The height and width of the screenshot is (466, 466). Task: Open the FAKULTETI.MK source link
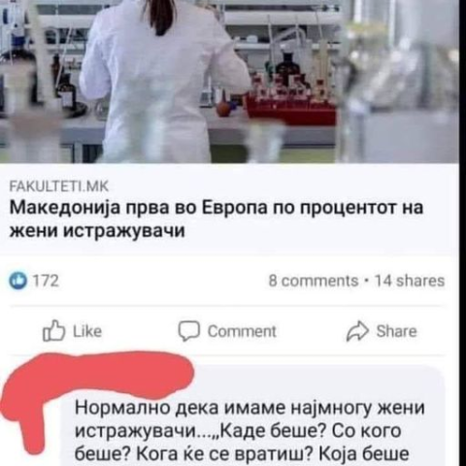[59, 186]
